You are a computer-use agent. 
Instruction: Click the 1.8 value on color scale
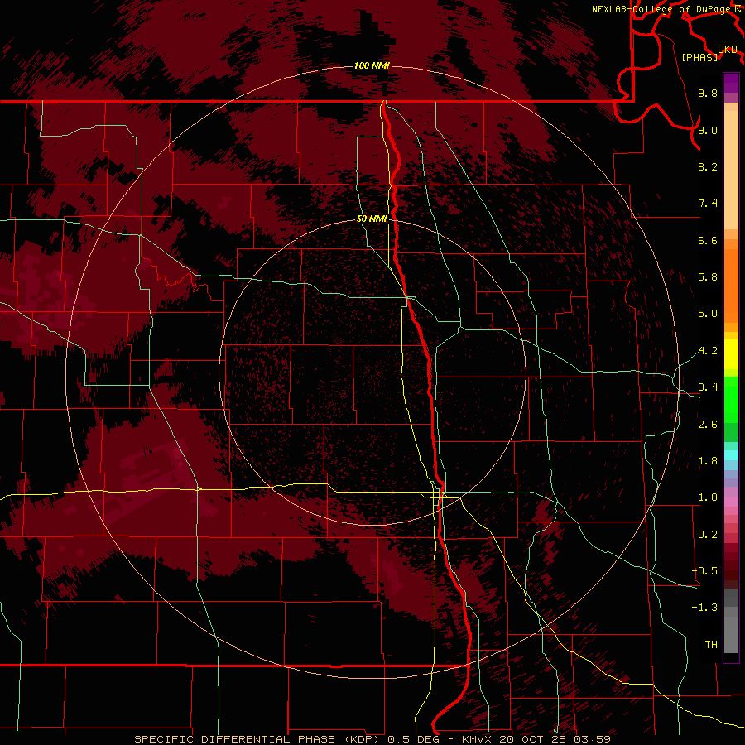point(708,461)
